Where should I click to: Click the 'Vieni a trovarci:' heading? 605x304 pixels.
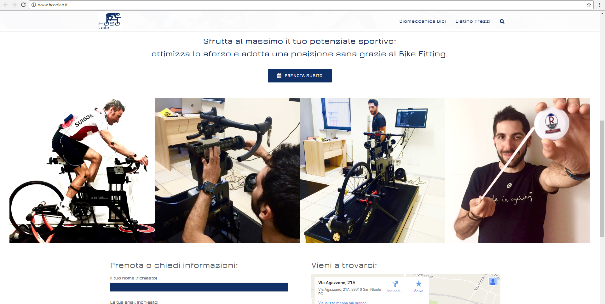click(344, 265)
